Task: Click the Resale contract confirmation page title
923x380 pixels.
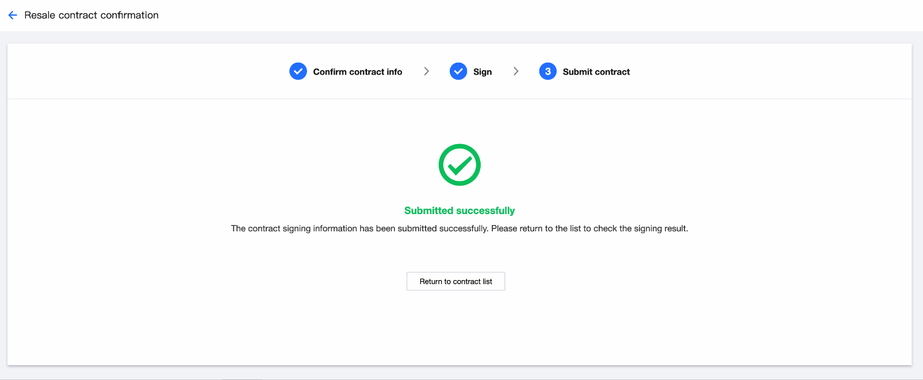Action: pos(91,15)
